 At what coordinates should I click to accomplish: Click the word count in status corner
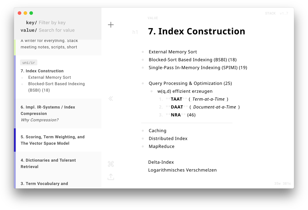pyautogui.click(x=277, y=184)
